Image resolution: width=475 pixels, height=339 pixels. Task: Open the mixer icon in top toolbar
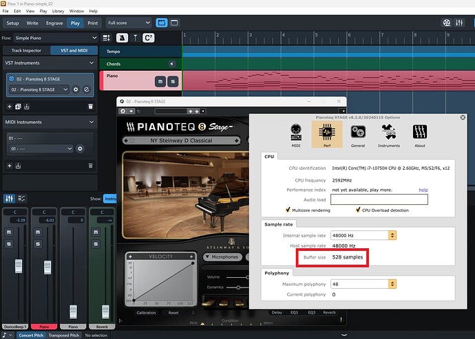pyautogui.click(x=459, y=23)
